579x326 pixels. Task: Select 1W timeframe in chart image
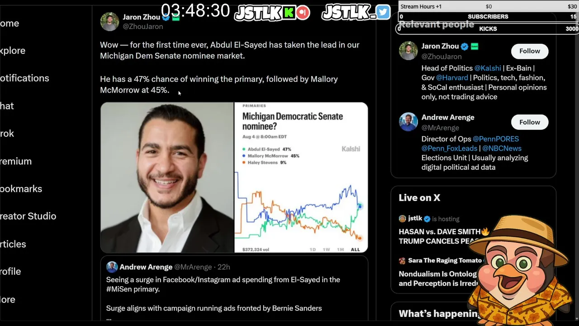point(326,249)
